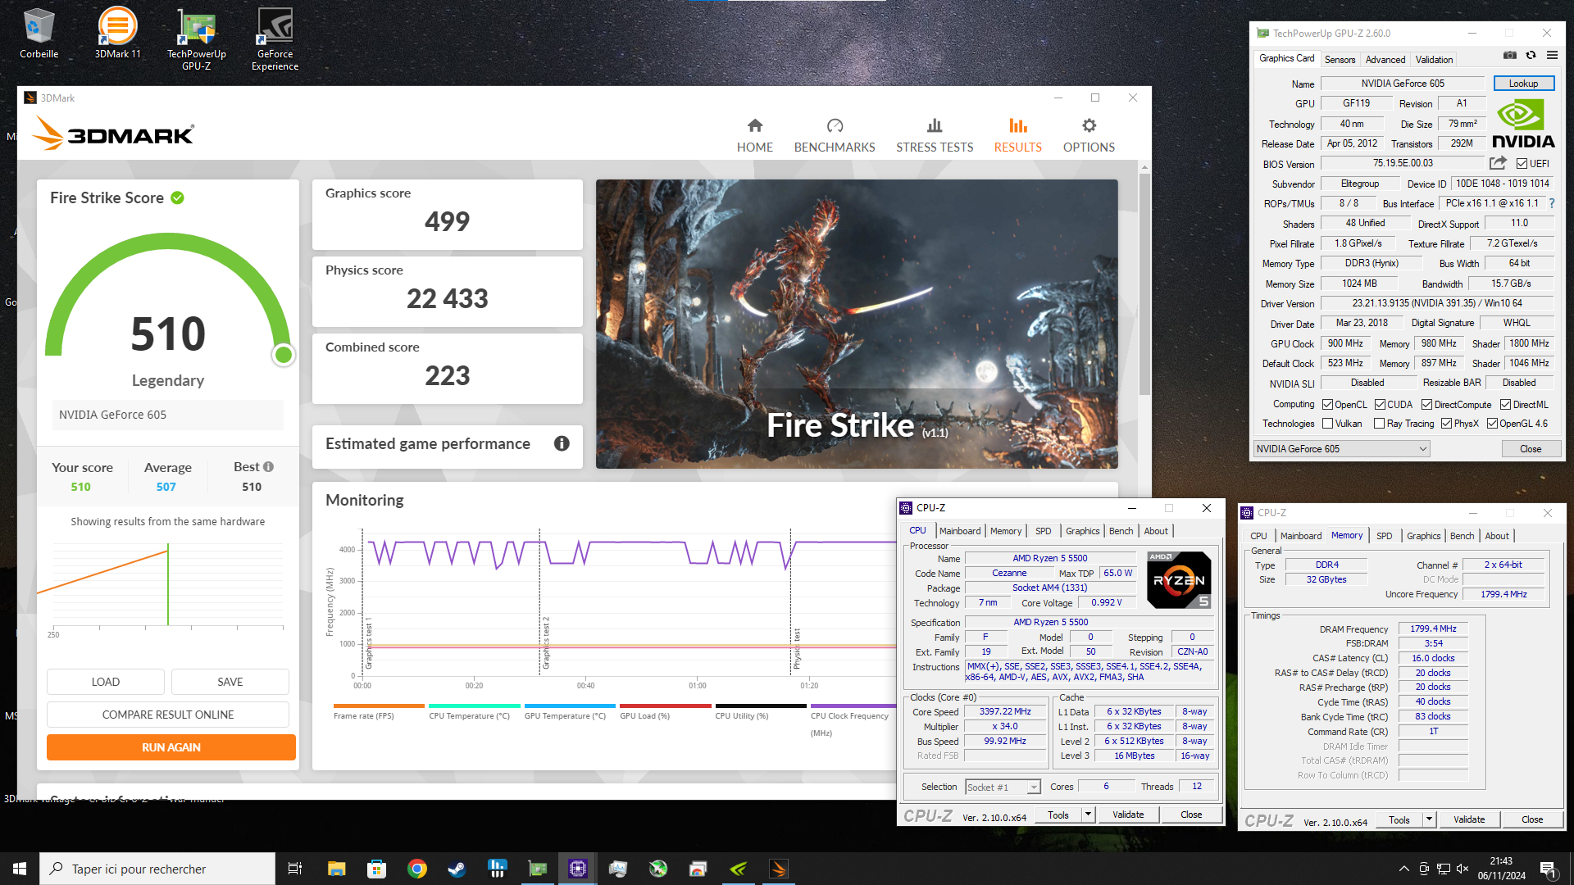The image size is (1574, 885).
Task: Click the volume icon in system tray
Action: [1463, 869]
